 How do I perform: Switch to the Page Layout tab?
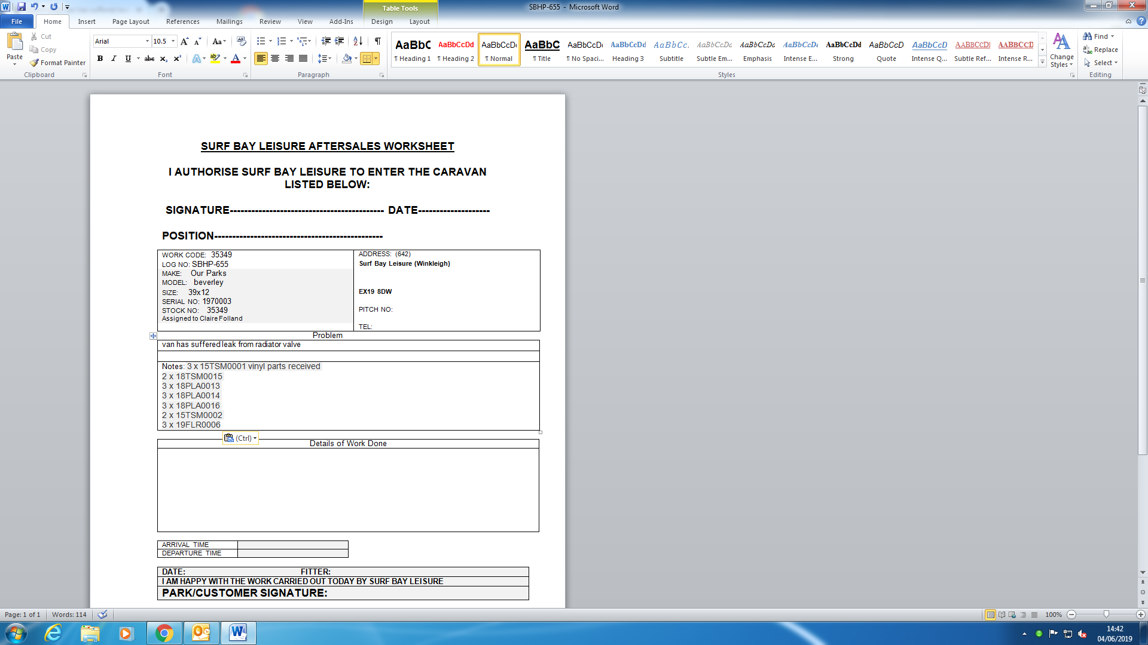click(130, 21)
